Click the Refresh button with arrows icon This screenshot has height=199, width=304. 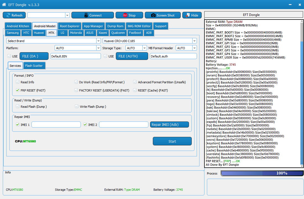point(14,15)
